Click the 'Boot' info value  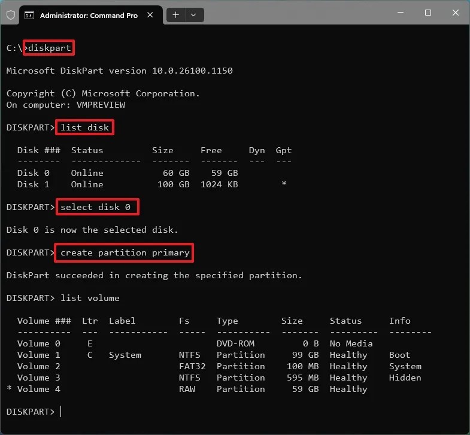pos(399,355)
